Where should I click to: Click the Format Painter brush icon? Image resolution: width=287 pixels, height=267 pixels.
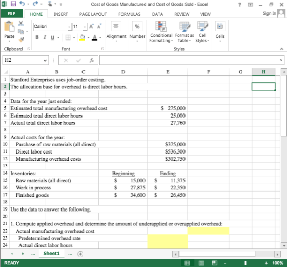click(22, 39)
